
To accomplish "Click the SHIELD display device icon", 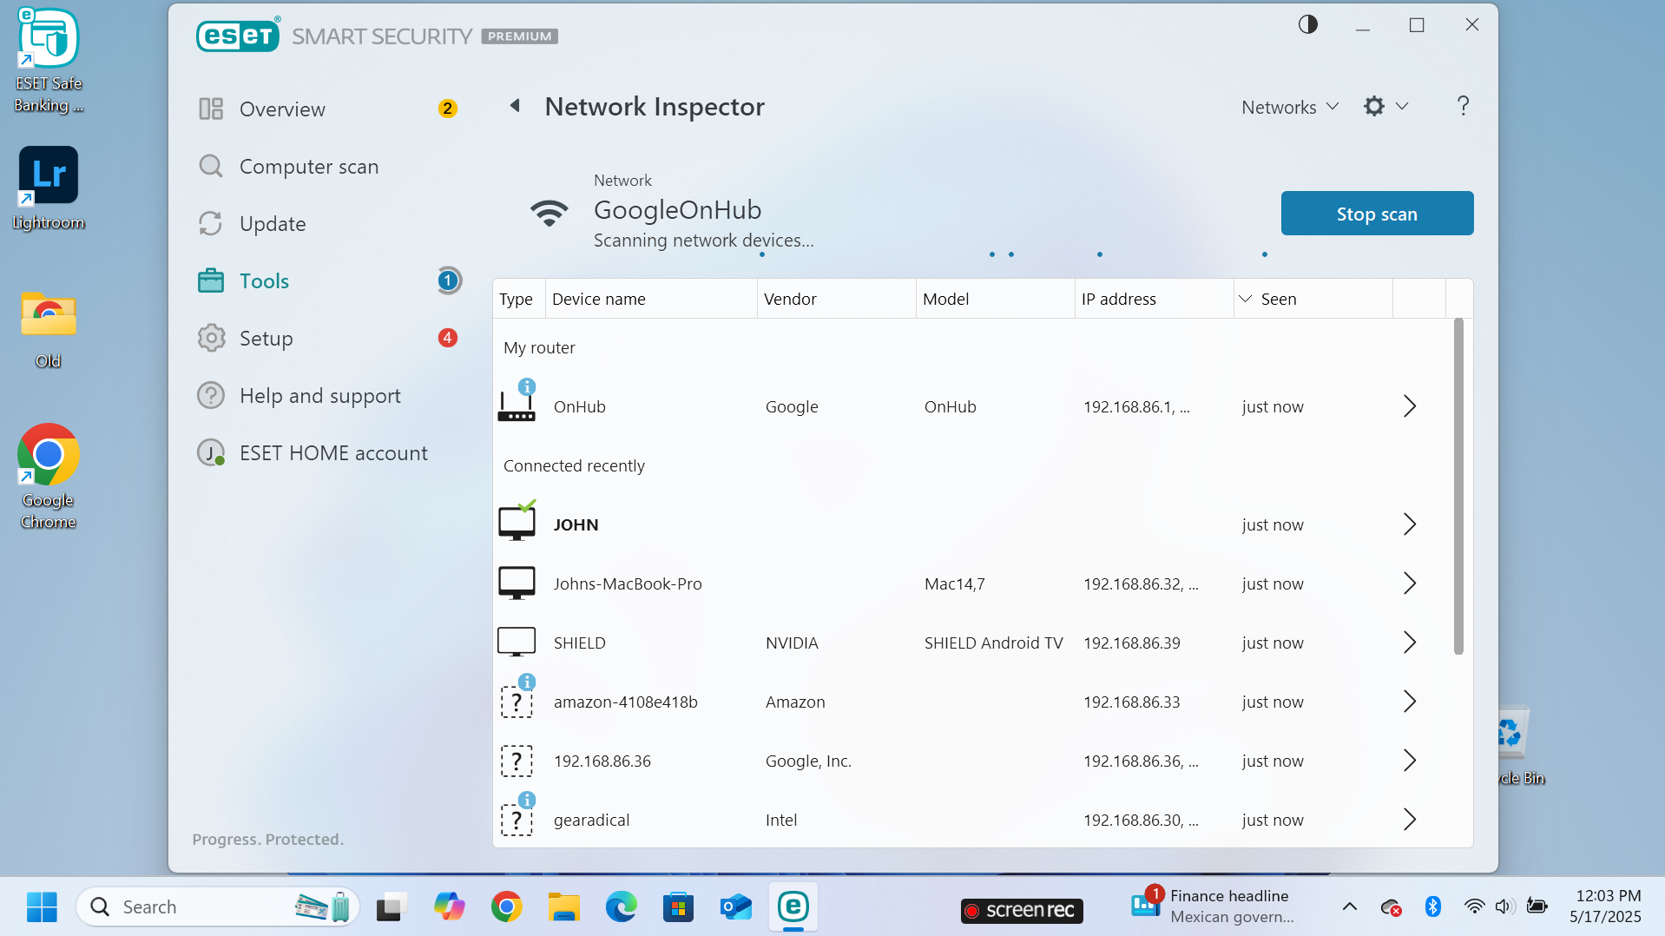I will pos(517,643).
